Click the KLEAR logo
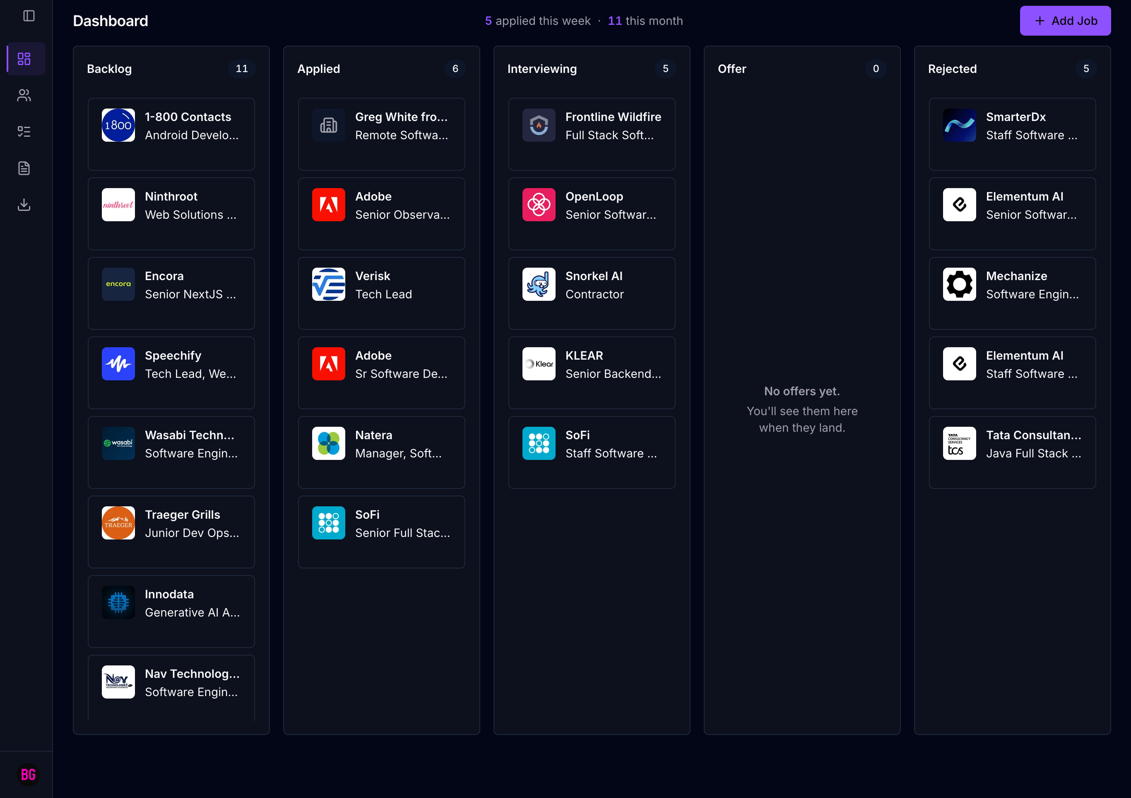The height and width of the screenshot is (798, 1131). click(539, 364)
